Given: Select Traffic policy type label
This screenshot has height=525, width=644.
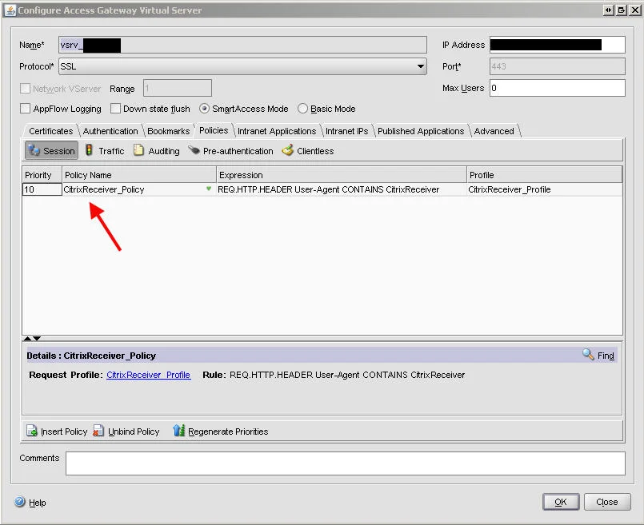Looking at the screenshot, I should (x=111, y=151).
